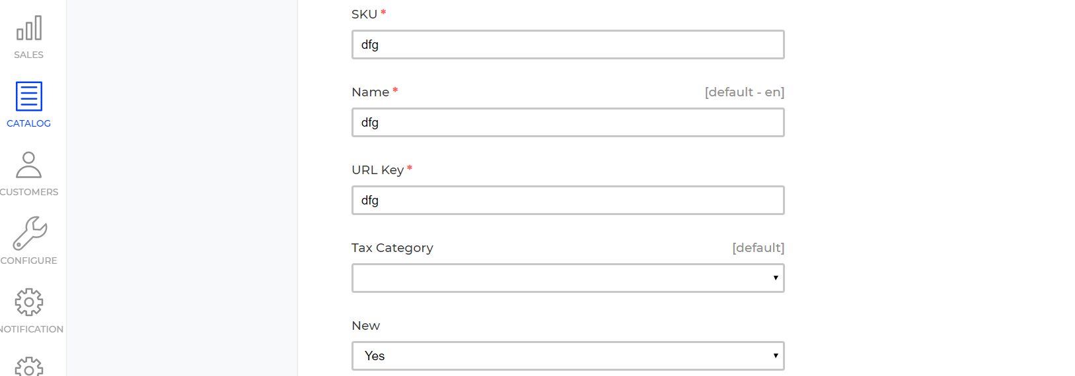
Task: Open the Sales bar chart icon
Action: pyautogui.click(x=29, y=28)
